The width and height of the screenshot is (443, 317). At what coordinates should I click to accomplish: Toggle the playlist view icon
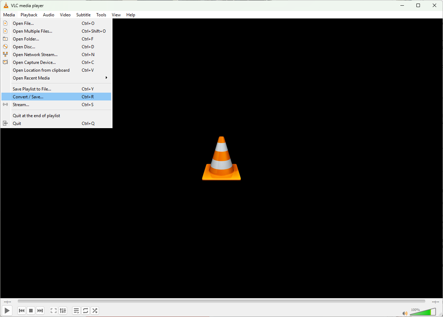(76, 311)
